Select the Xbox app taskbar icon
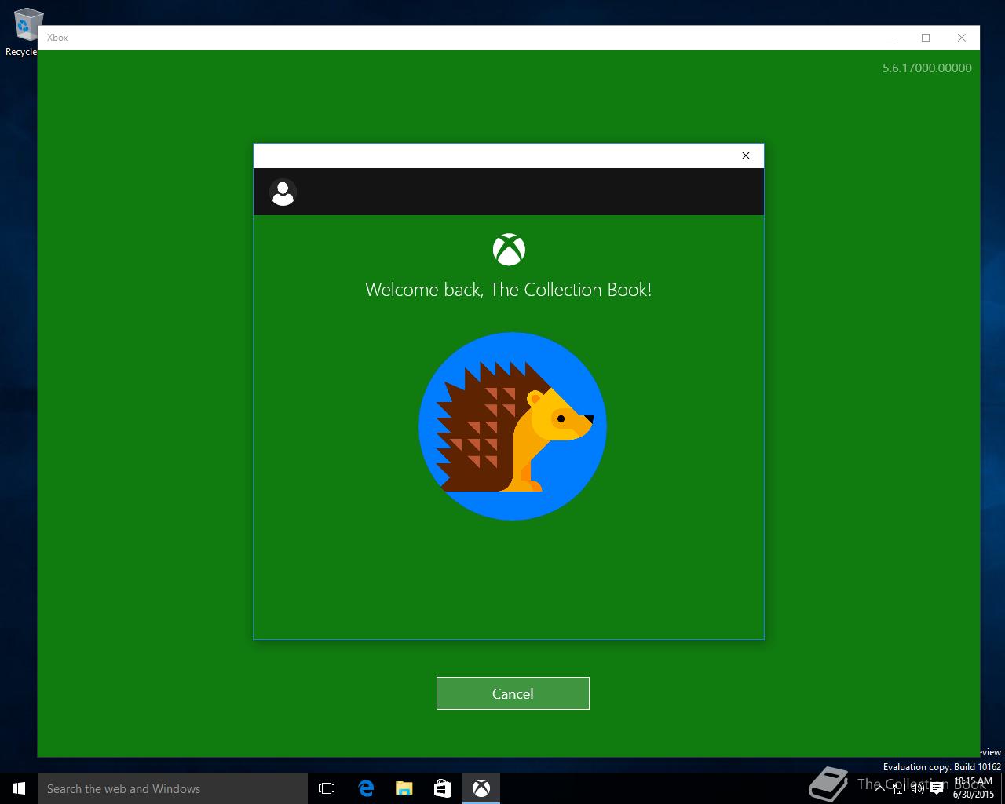Image resolution: width=1005 pixels, height=804 pixels. click(x=481, y=788)
